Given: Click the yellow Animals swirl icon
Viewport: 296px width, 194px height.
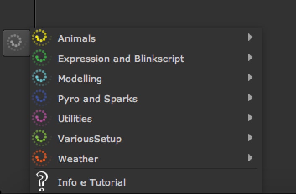Looking at the screenshot, I should [41, 38].
